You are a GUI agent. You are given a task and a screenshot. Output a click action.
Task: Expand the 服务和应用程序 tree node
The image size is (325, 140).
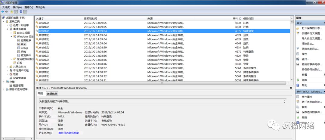pyautogui.click(x=4, y=89)
